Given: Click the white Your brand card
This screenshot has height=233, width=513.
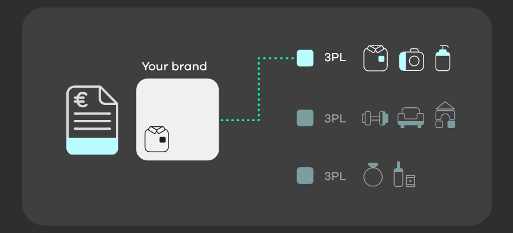Looking at the screenshot, I should tap(177, 119).
